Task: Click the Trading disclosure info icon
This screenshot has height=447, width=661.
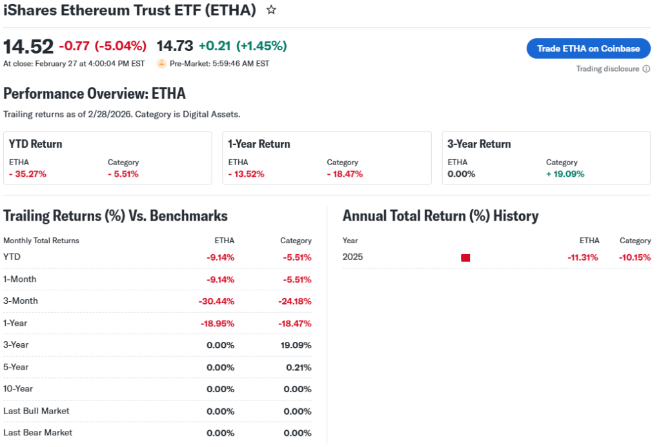Action: [x=646, y=69]
